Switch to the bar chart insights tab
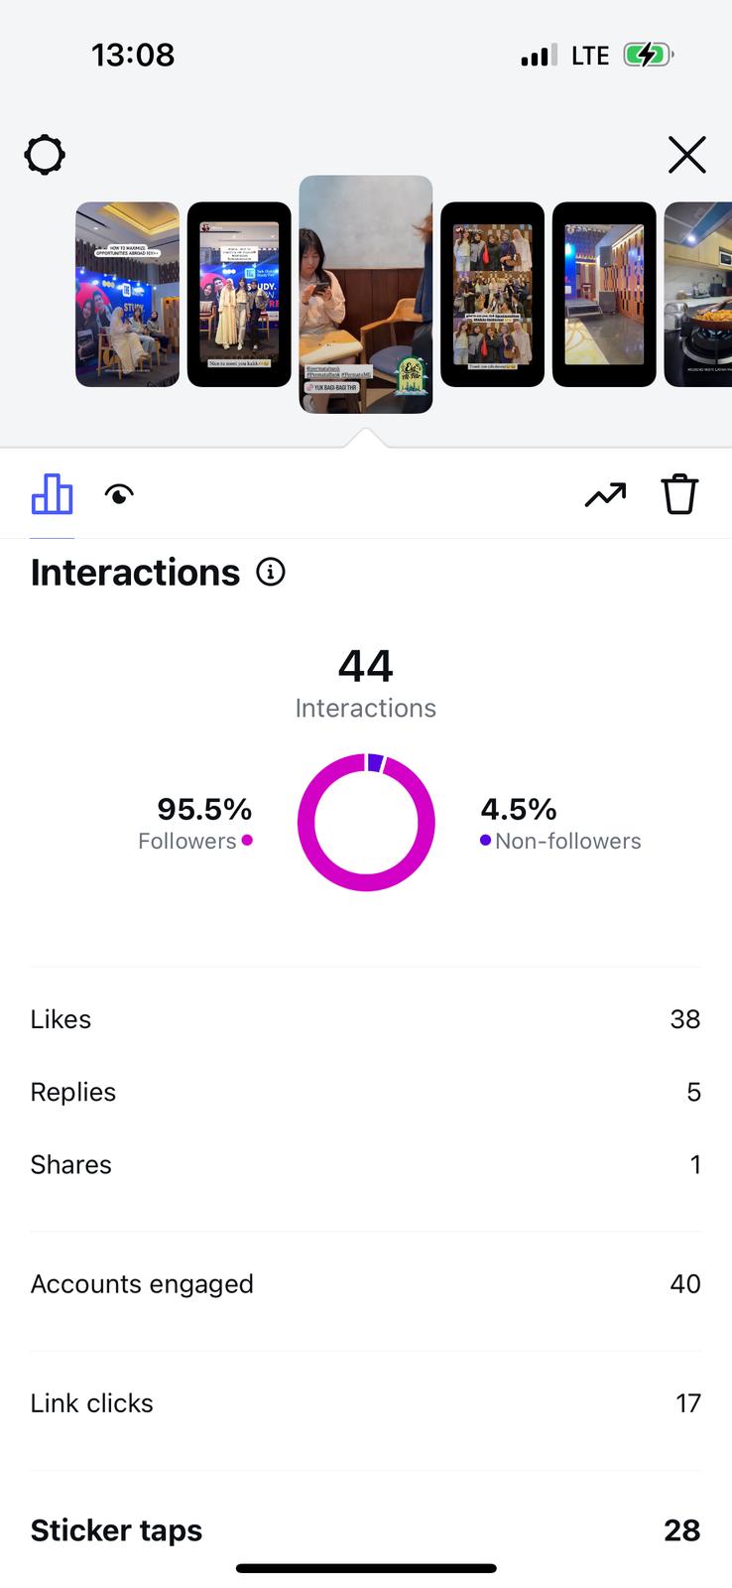732x1588 pixels. (52, 494)
